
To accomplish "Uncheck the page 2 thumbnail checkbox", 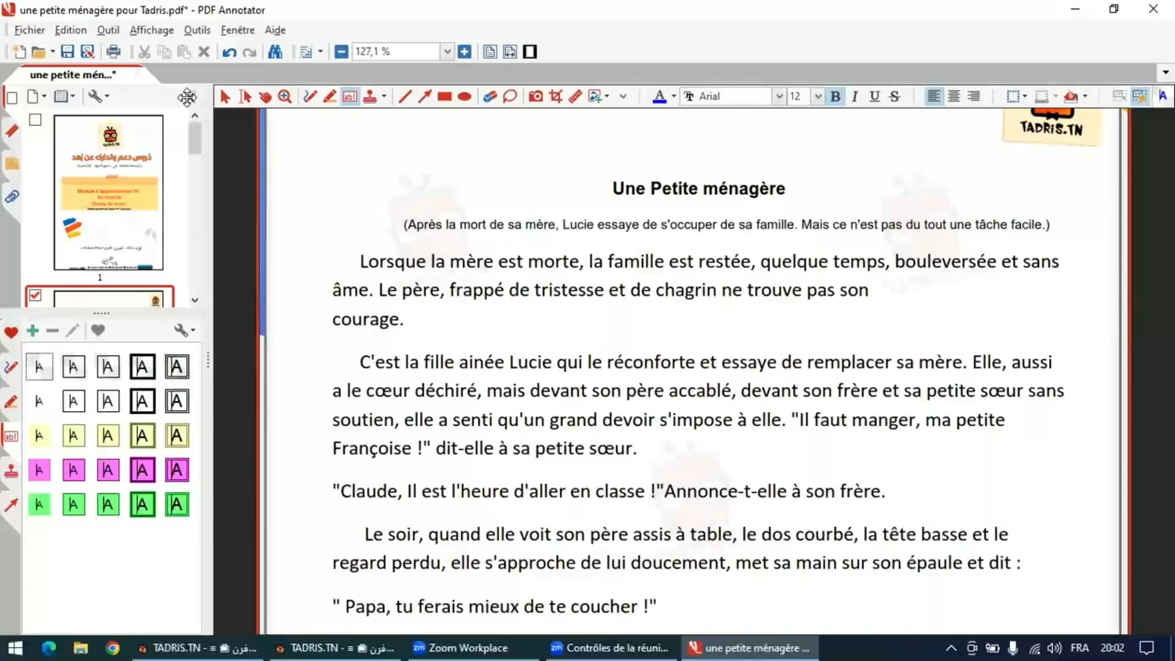I will pyautogui.click(x=35, y=296).
